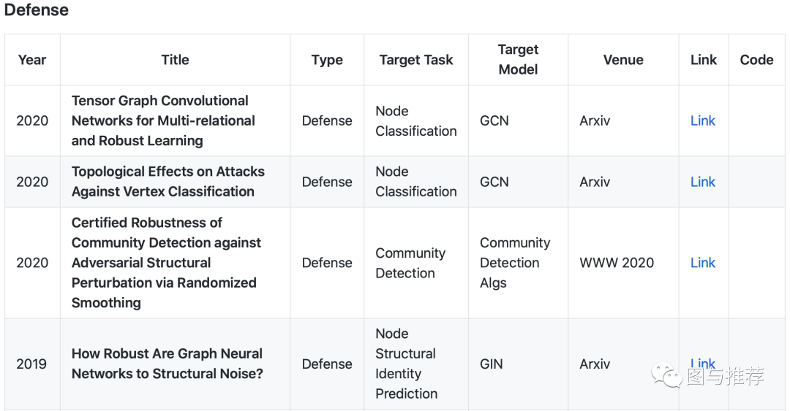This screenshot has width=790, height=411.
Task: Open the Link for Certified Robustness paper
Action: (x=703, y=263)
